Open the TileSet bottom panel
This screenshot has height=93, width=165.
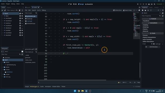(x=63, y=87)
